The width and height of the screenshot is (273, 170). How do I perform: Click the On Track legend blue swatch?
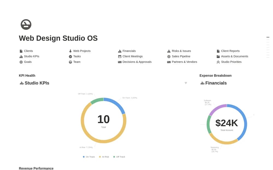pos(84,157)
